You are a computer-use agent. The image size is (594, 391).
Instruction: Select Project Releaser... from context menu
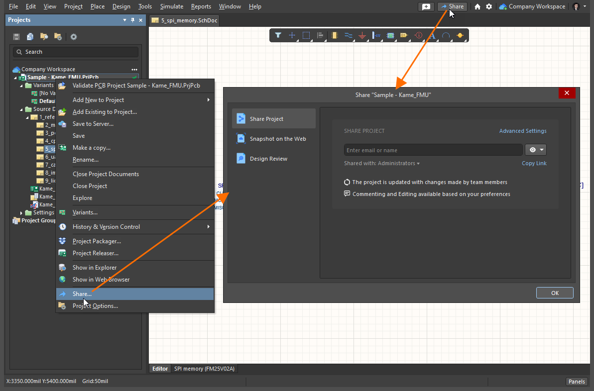click(x=135, y=253)
